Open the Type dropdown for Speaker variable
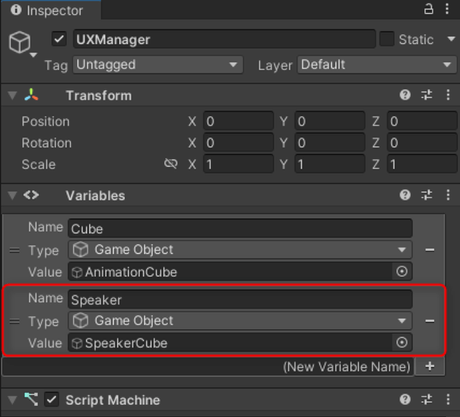The width and height of the screenshot is (460, 417). point(240,321)
